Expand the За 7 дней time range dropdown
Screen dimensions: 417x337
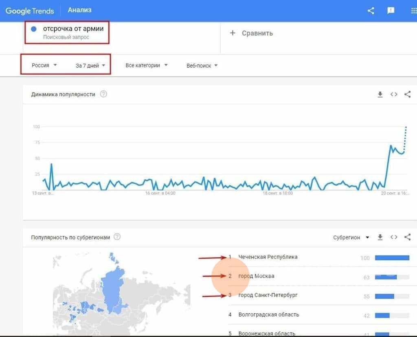tap(90, 66)
